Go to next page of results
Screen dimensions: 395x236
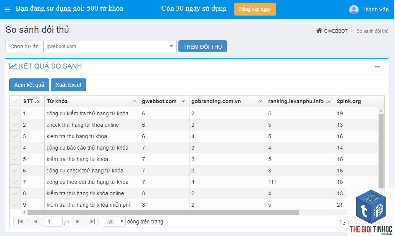(78, 222)
